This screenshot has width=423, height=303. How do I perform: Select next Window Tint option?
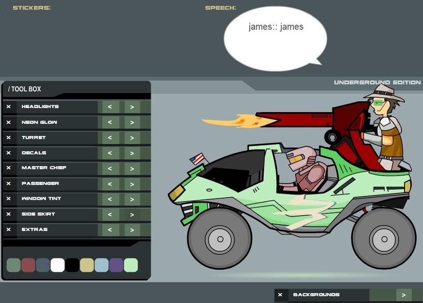coord(132,199)
